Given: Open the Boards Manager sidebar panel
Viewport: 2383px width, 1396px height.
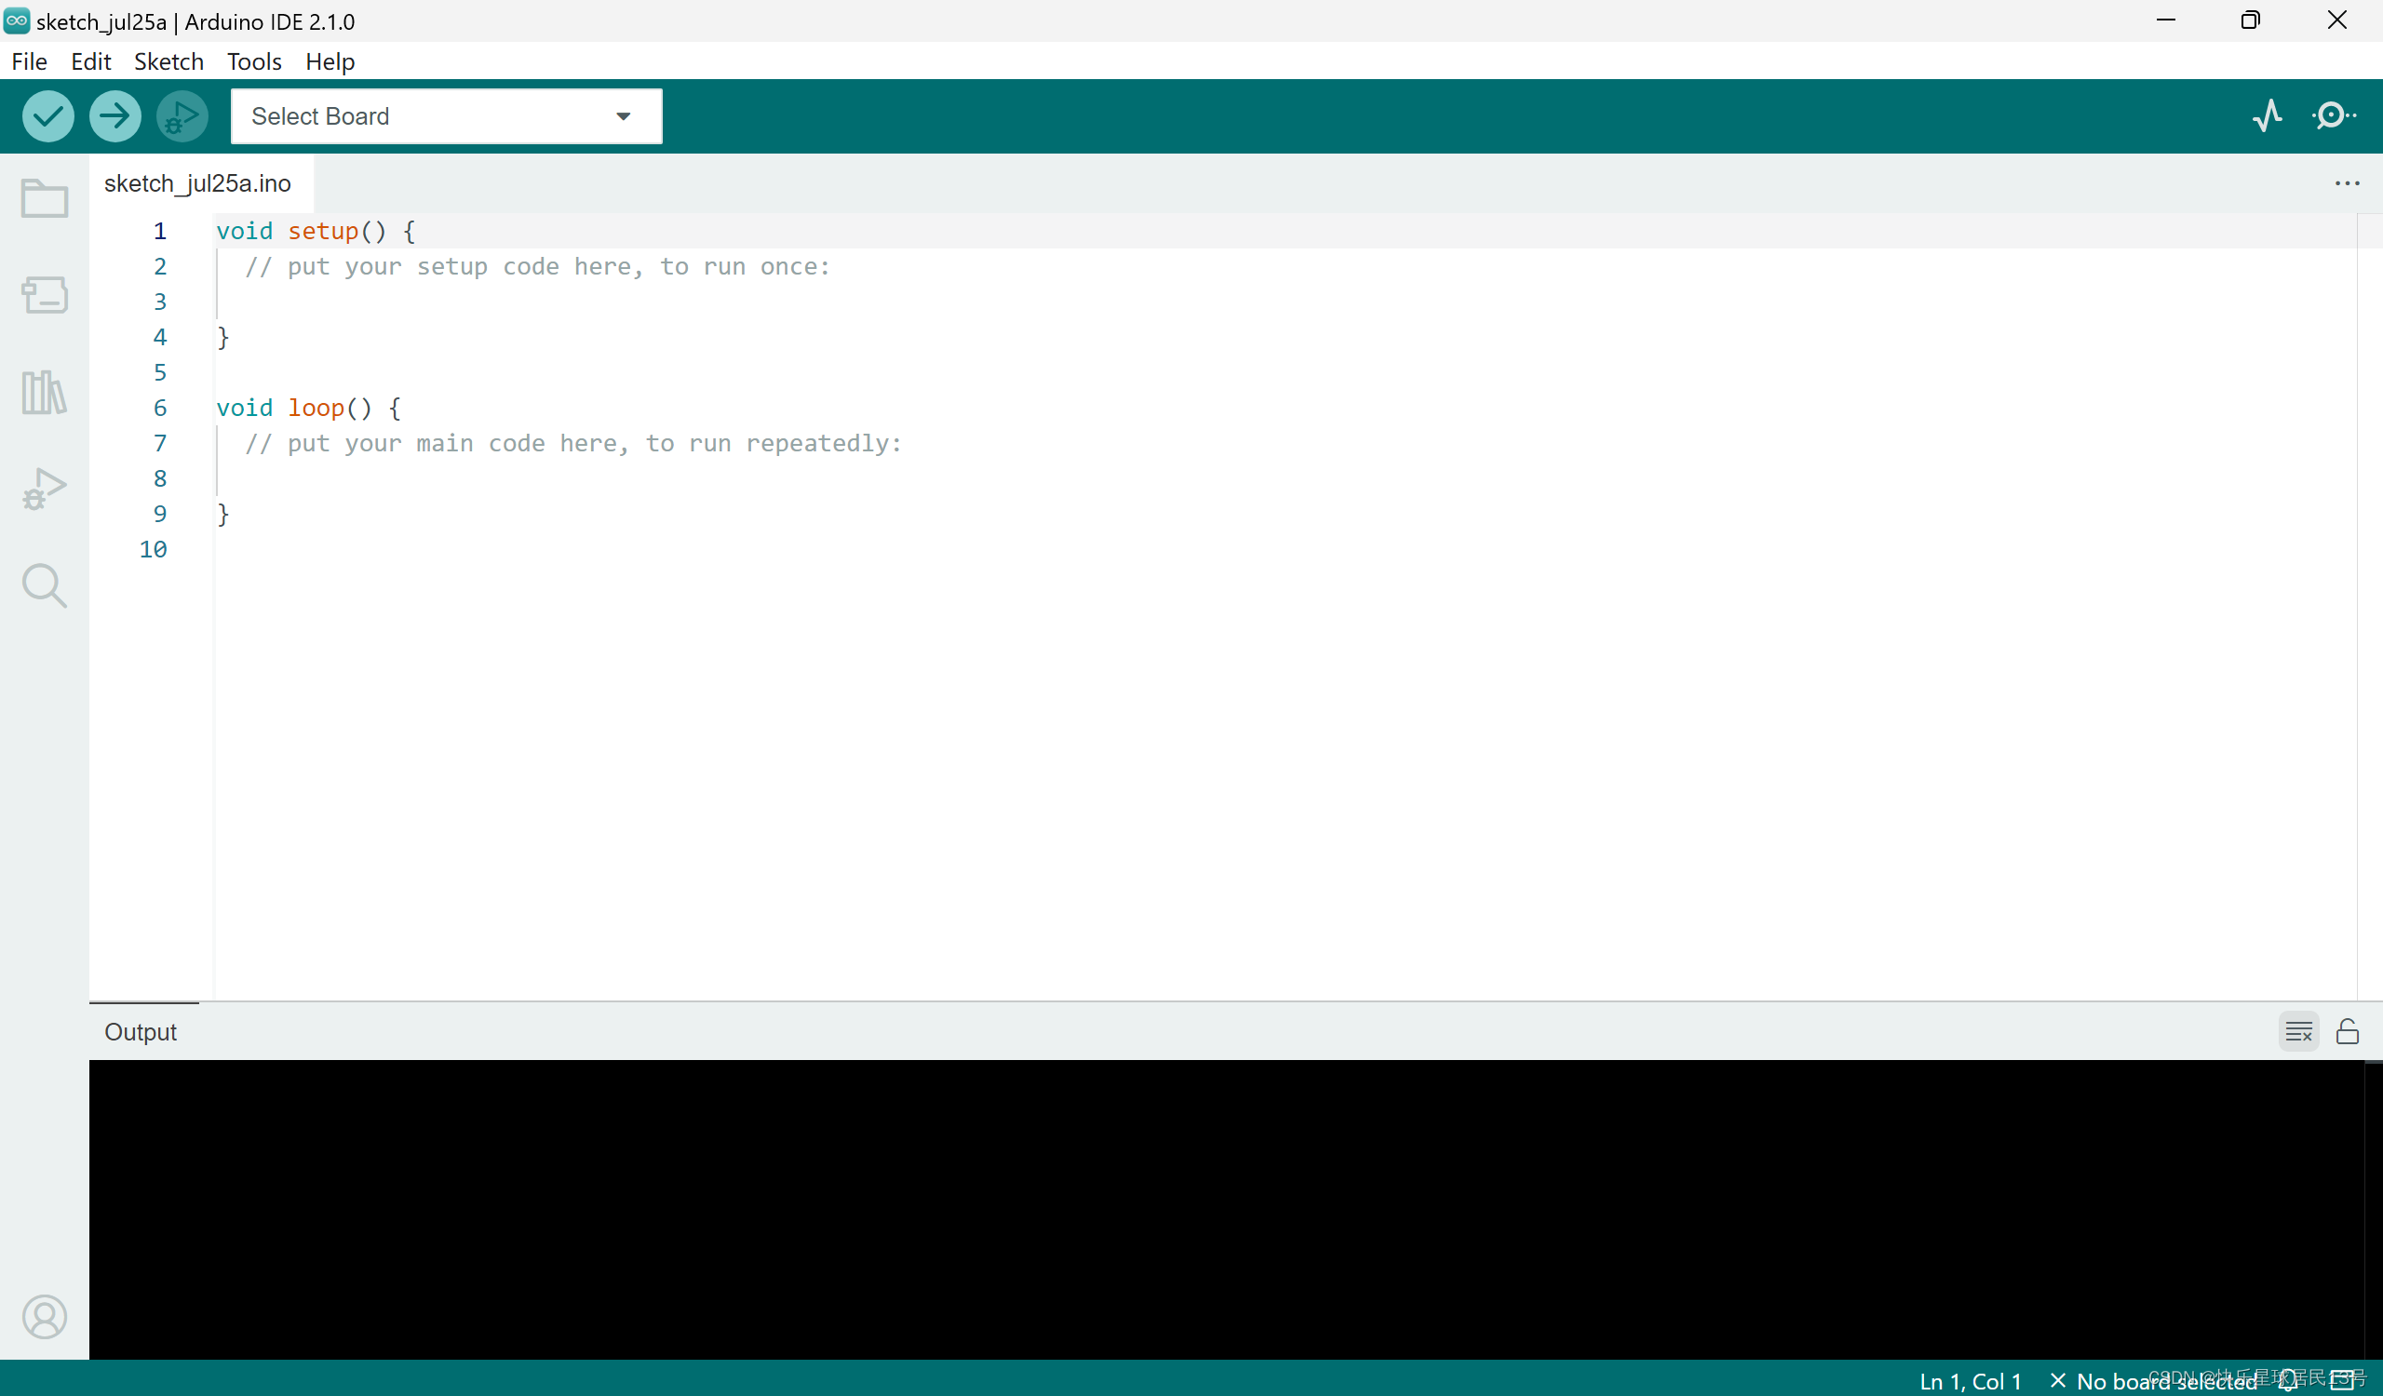Looking at the screenshot, I should point(45,295).
